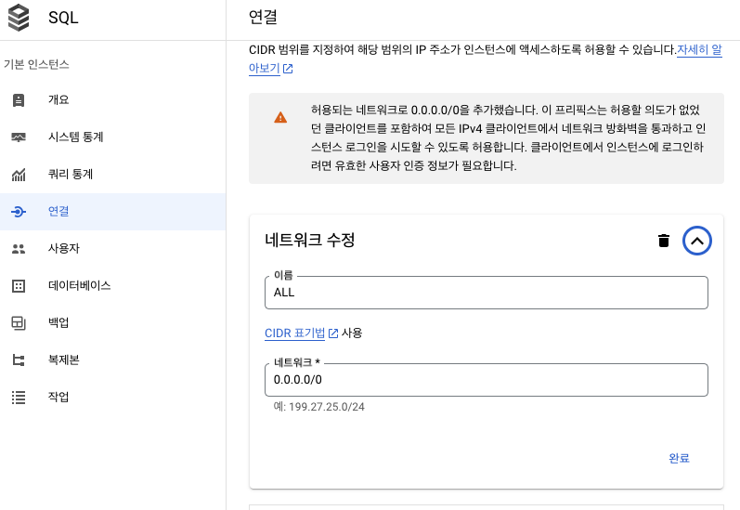Viewport: 740px width, 510px height.
Task: Click external link icon beside CIDR 표기법
Action: 333,333
